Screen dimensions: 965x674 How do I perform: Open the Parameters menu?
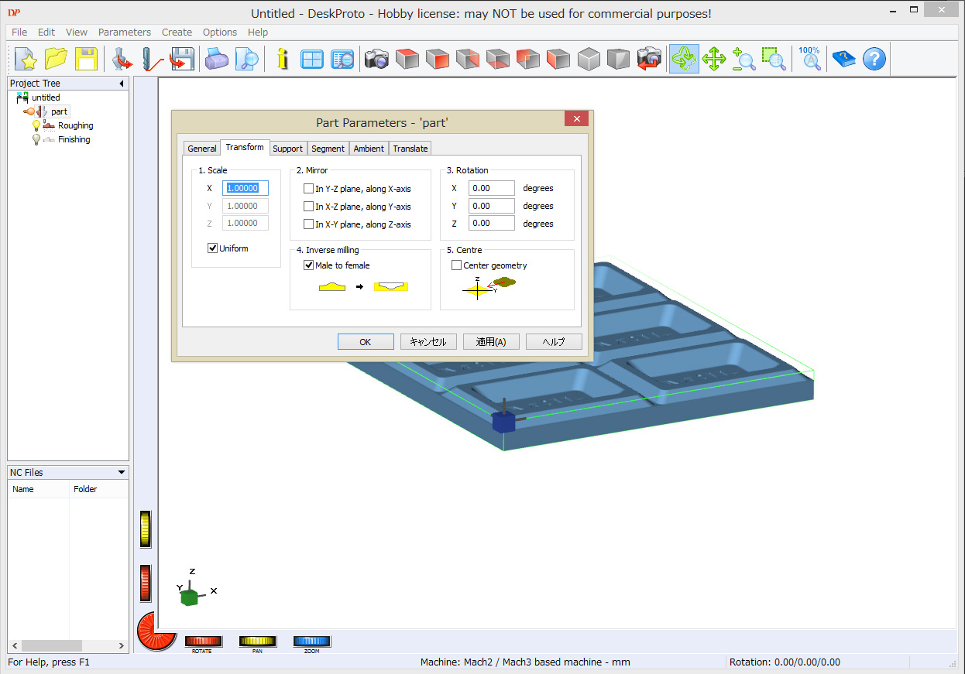pos(125,32)
